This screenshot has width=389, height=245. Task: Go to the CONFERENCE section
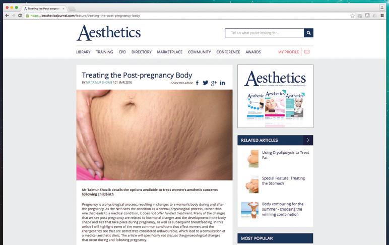228,52
